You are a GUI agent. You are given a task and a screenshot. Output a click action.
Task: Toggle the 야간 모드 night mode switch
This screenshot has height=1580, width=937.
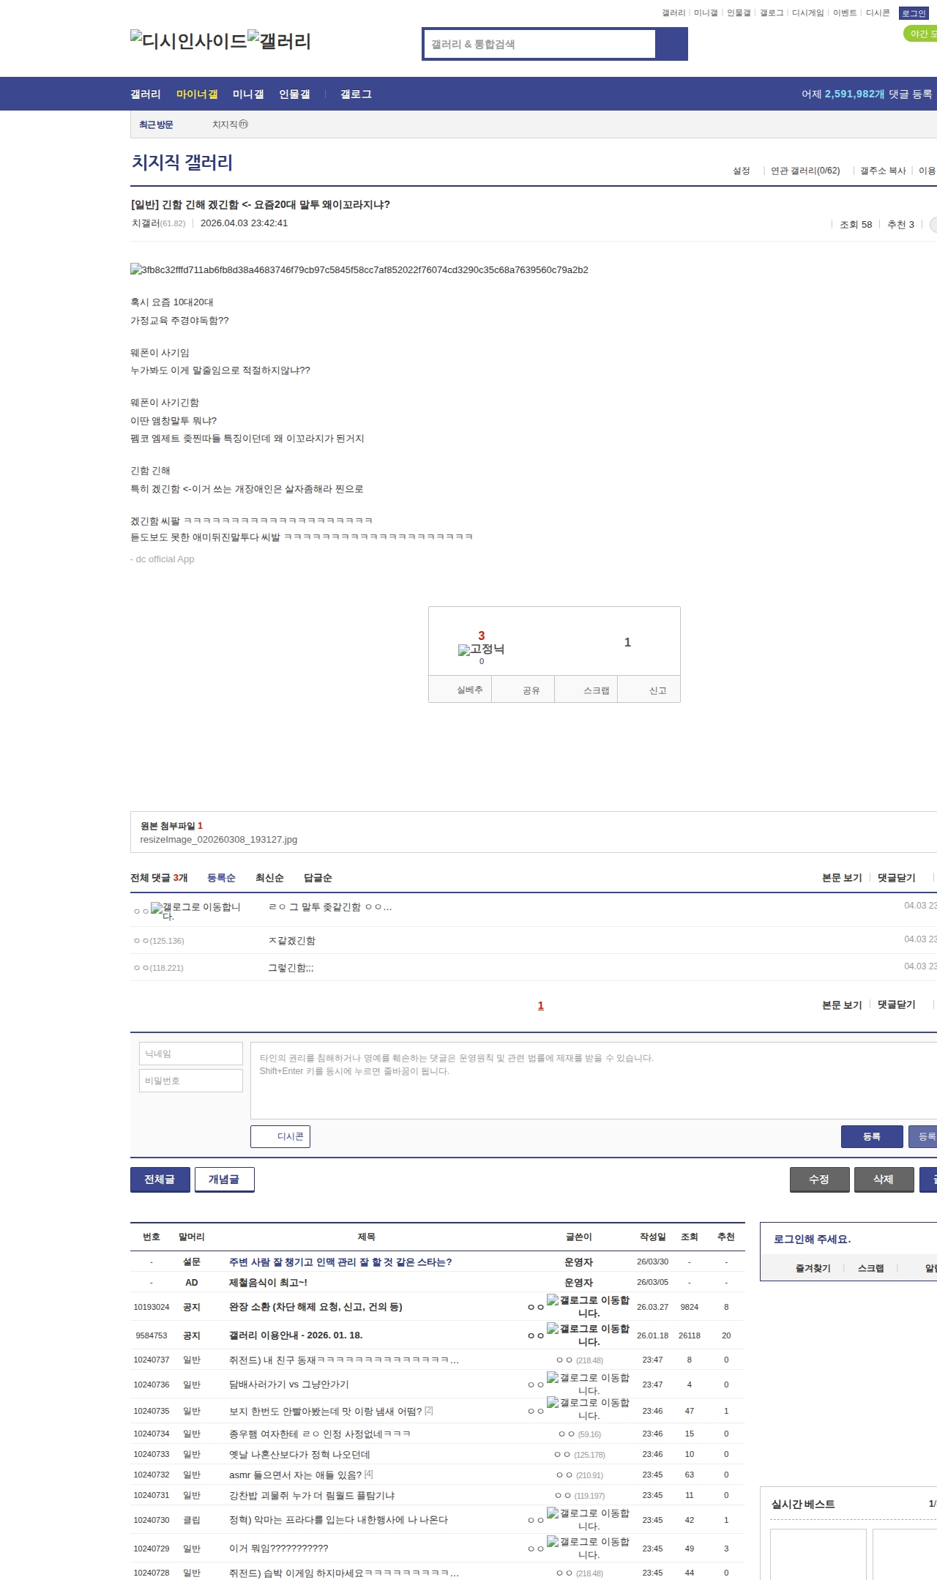tap(921, 34)
